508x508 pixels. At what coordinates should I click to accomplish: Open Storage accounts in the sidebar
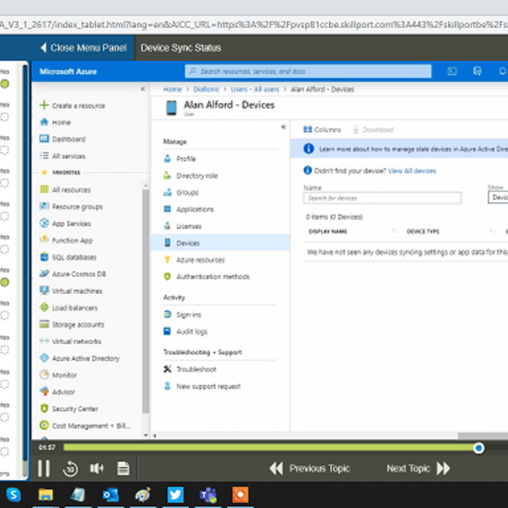tap(72, 324)
